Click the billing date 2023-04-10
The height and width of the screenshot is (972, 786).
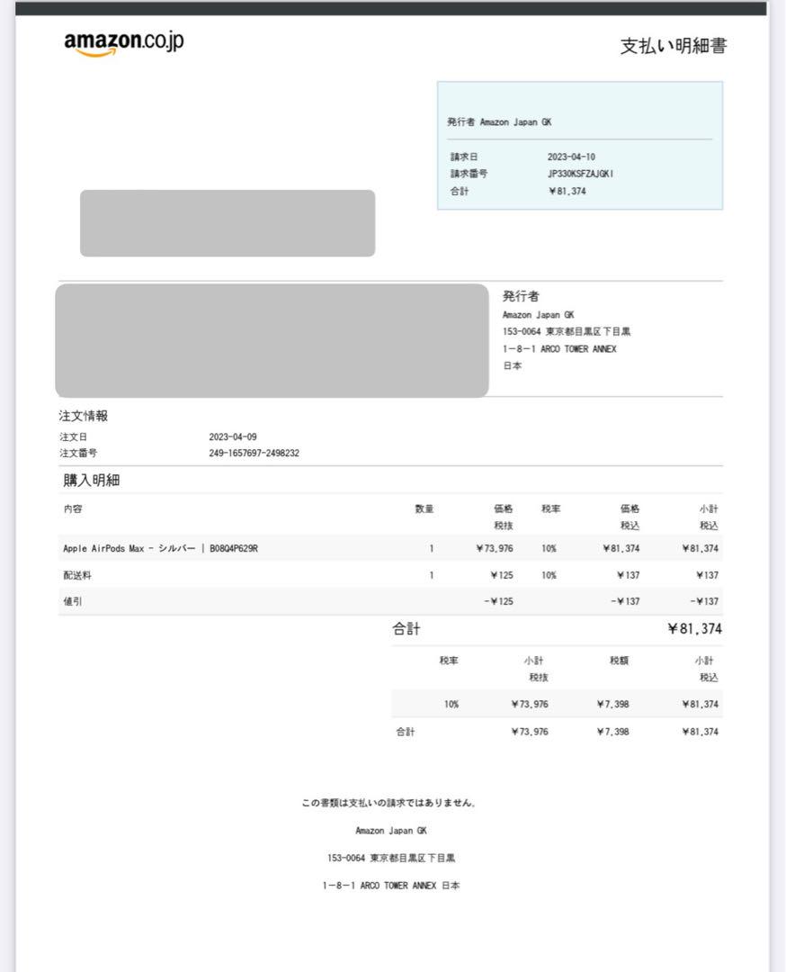[571, 157]
